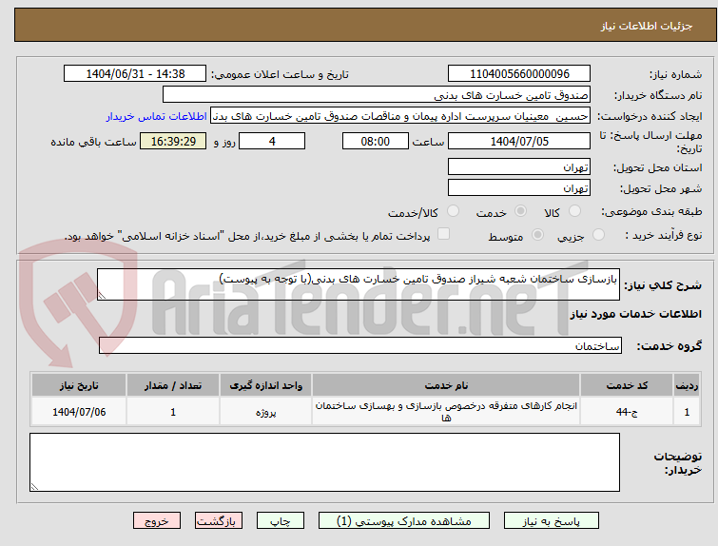This screenshot has width=718, height=546.
Task: Click the شماره نیاز field 1104005660000096
Action: tap(519, 74)
